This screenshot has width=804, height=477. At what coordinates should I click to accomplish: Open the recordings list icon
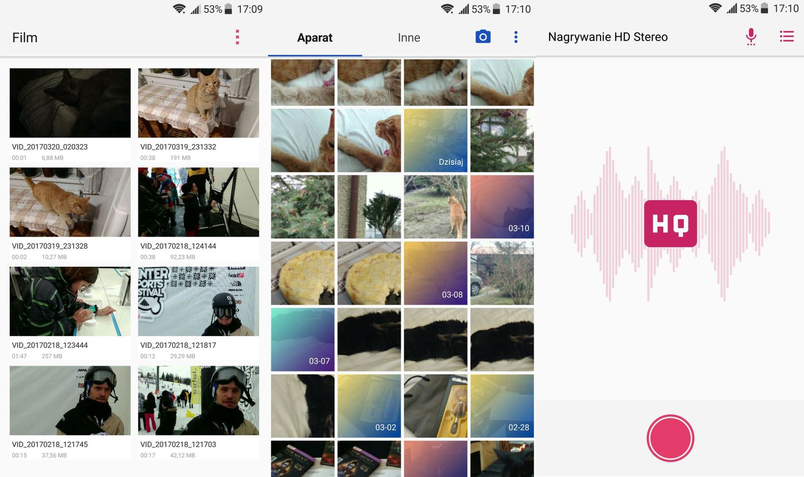[x=786, y=36]
